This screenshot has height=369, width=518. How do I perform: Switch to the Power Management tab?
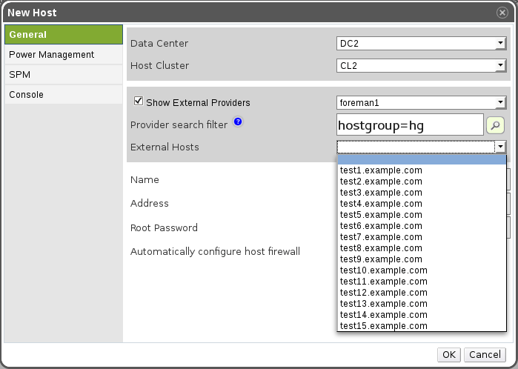[x=52, y=55]
